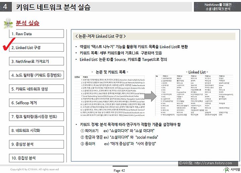The width and height of the screenshot is (241, 173).
Task: Click the bullet defining 논문 ID를 Source
Action: tap(121, 59)
